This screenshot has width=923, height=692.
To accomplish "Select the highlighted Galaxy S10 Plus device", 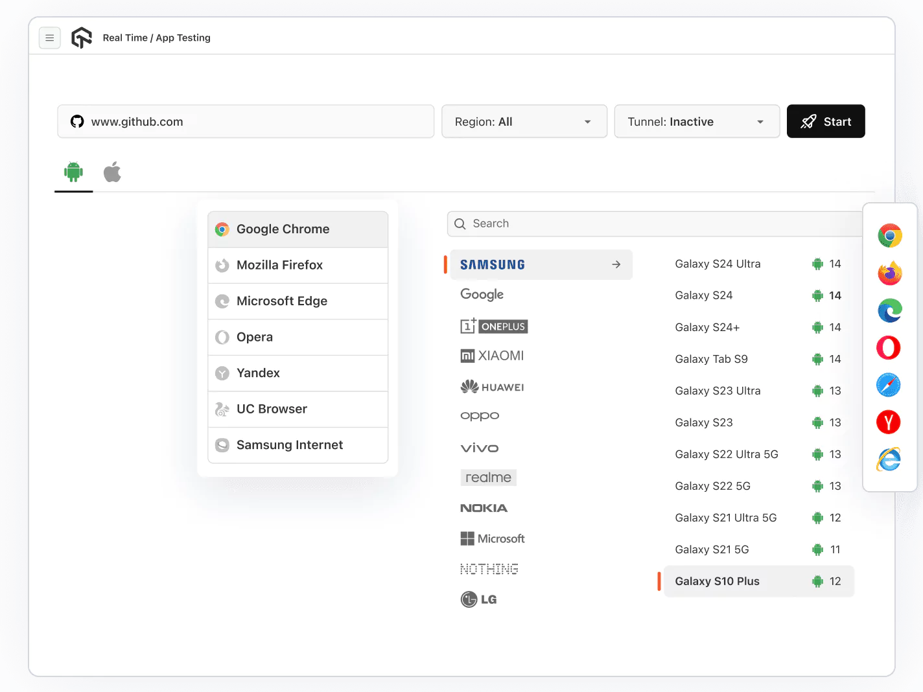I will pyautogui.click(x=758, y=581).
